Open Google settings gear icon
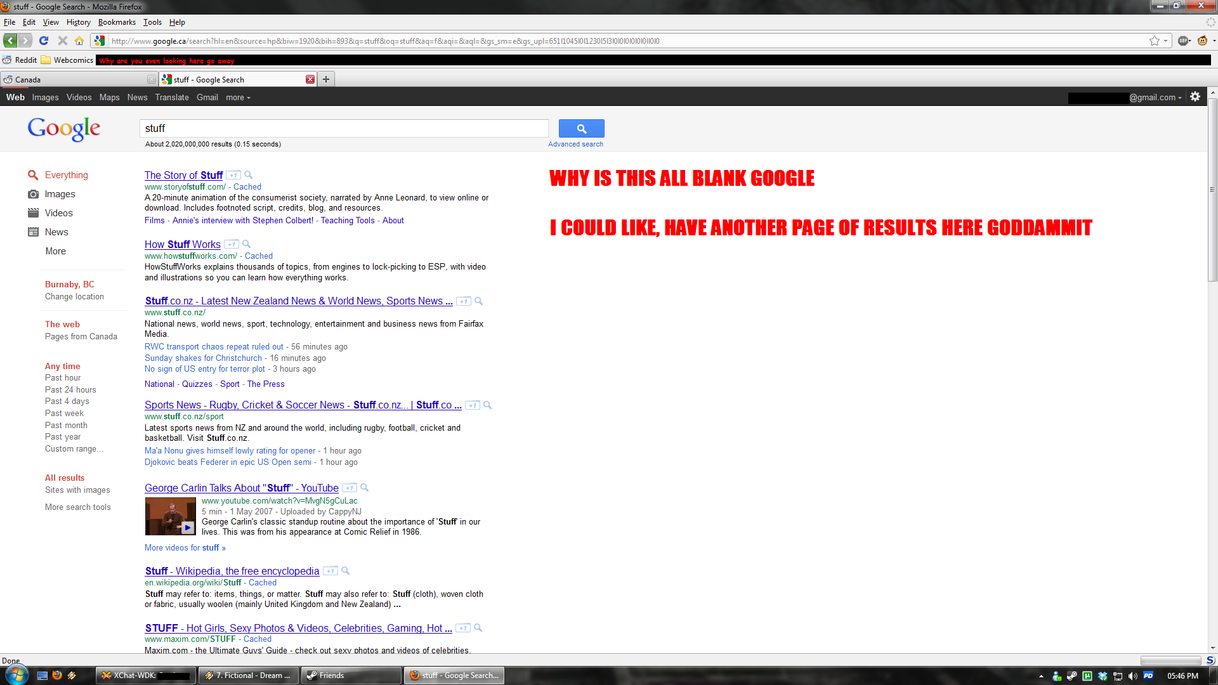The width and height of the screenshot is (1218, 685). [1195, 97]
